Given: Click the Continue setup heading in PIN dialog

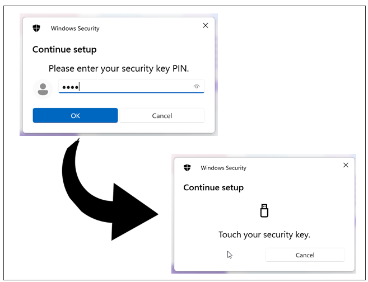Looking at the screenshot, I should pyautogui.click(x=64, y=49).
